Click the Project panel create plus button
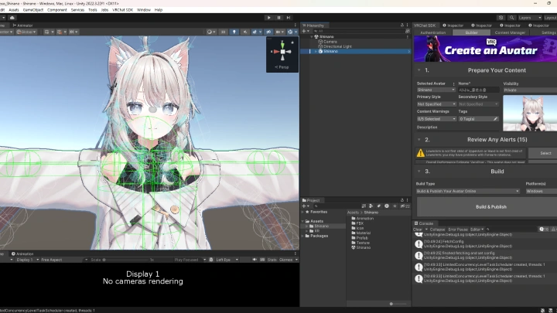 (x=305, y=206)
